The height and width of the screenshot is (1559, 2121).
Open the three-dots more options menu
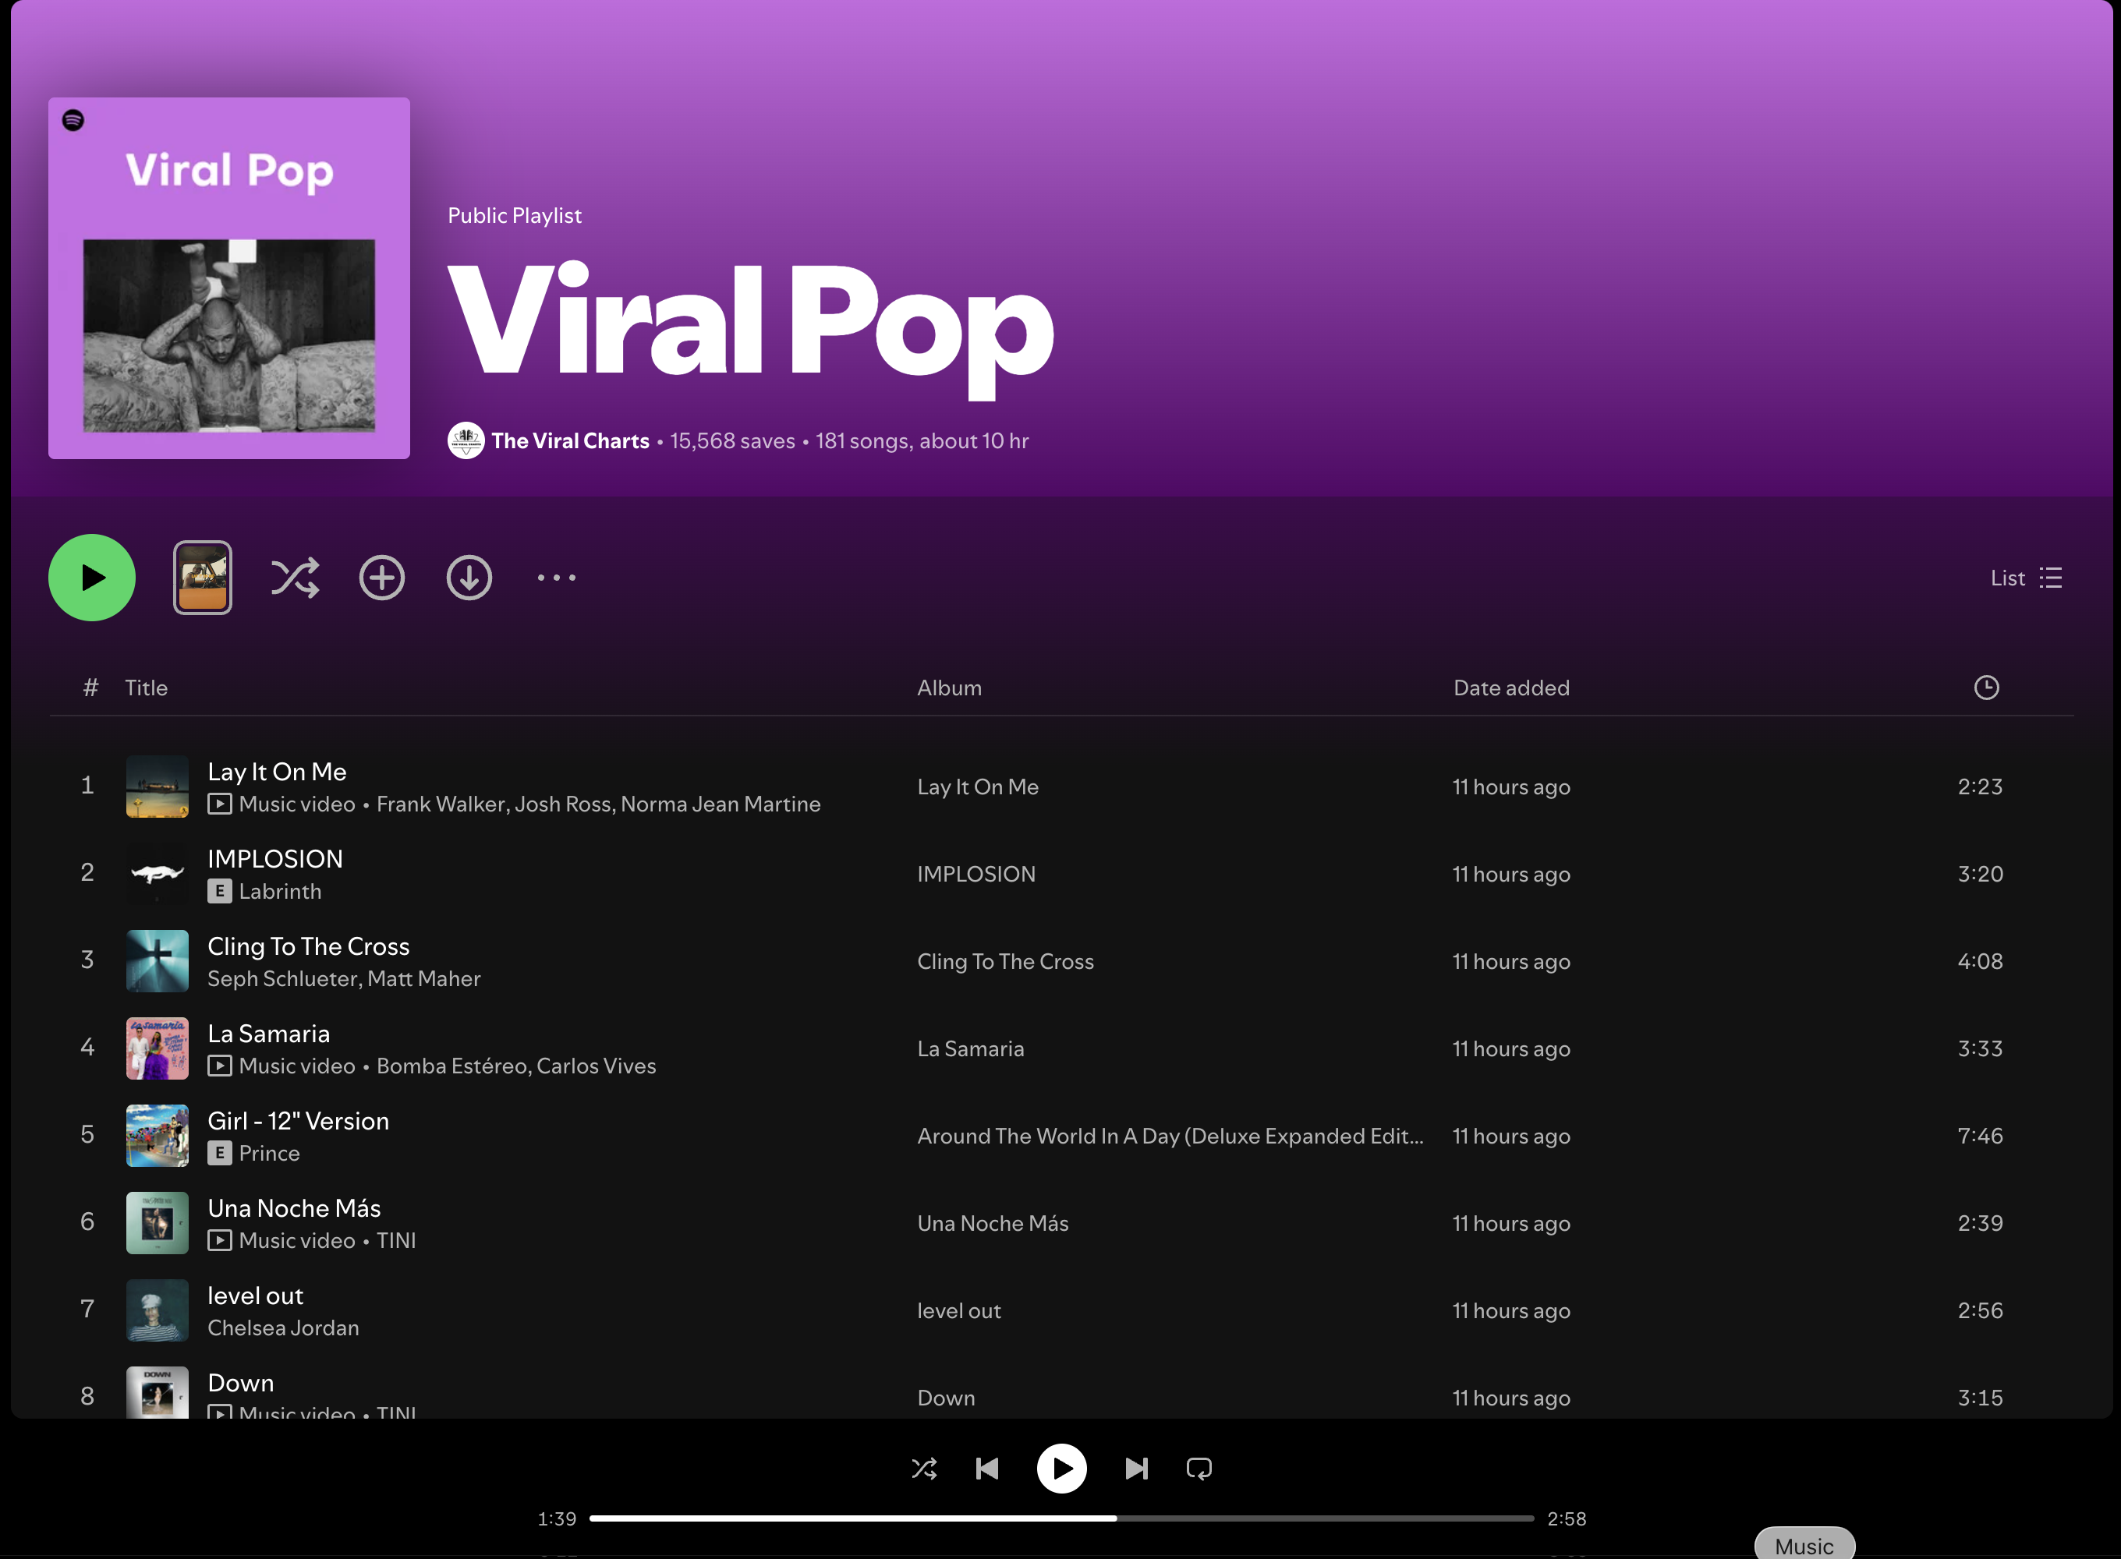click(x=556, y=578)
